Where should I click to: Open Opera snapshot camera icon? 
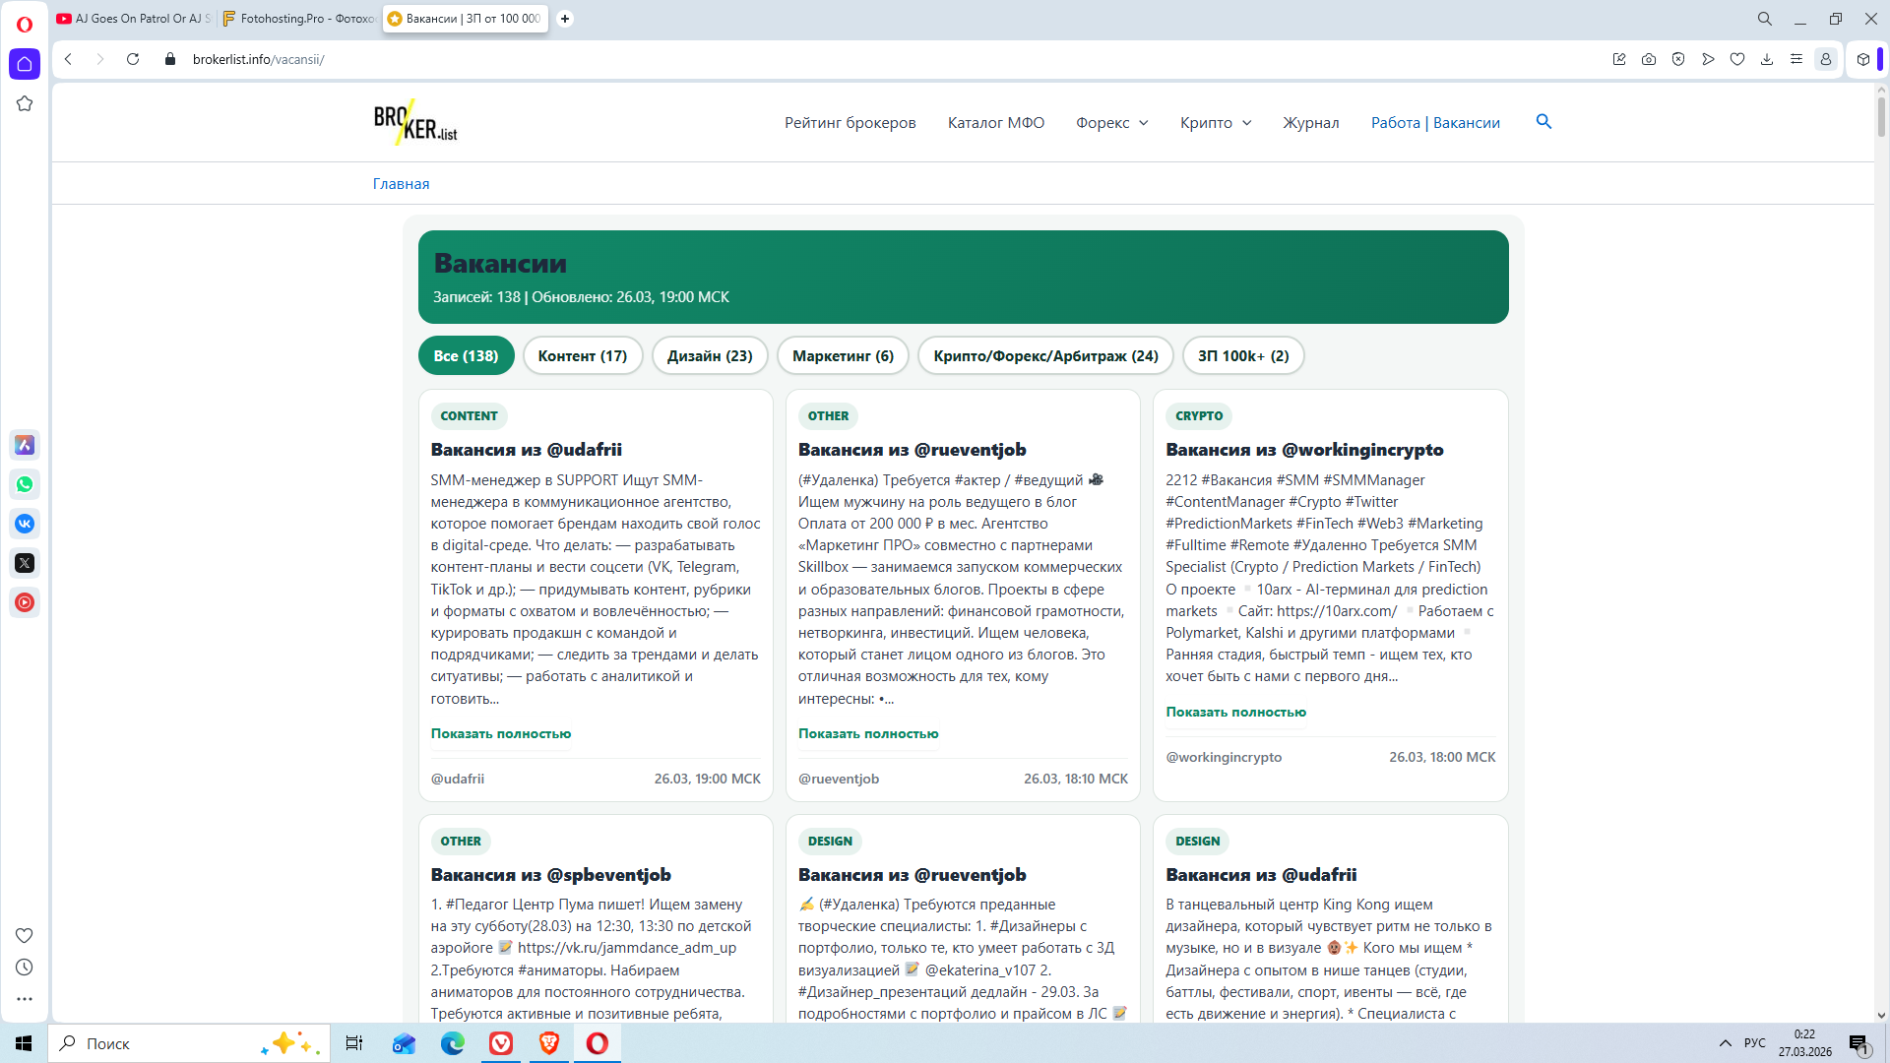[1649, 59]
